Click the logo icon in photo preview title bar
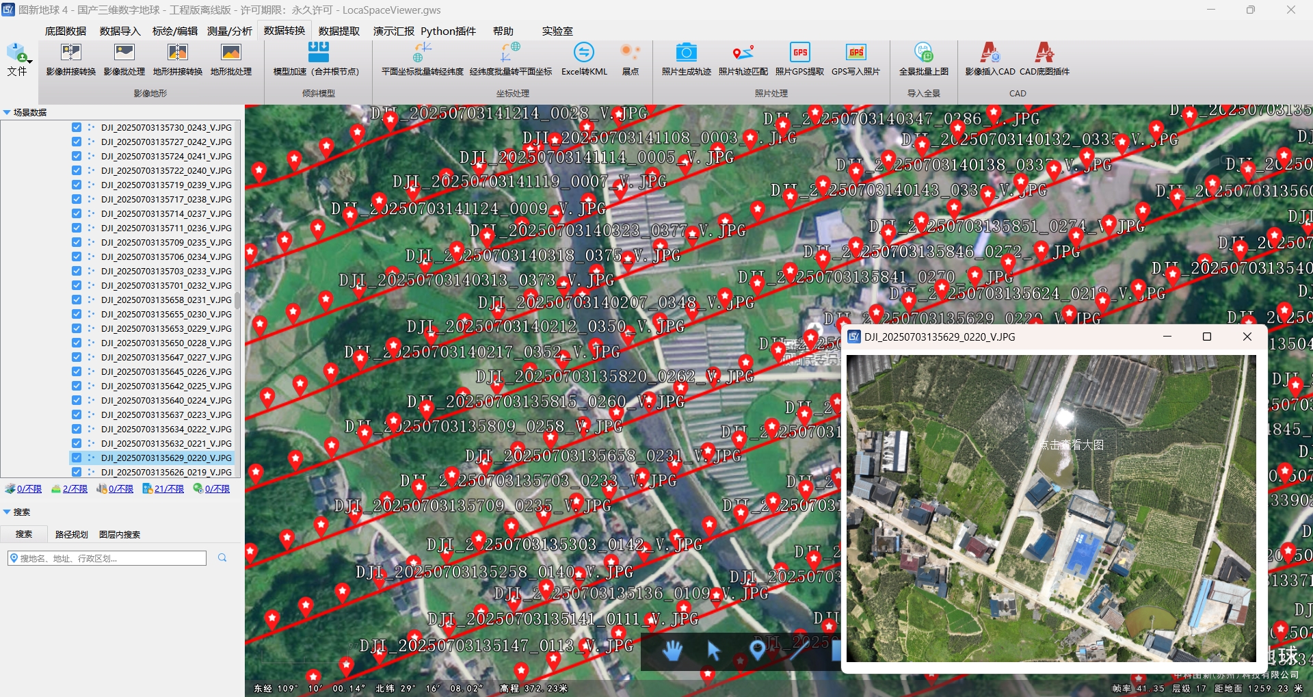 click(x=854, y=337)
